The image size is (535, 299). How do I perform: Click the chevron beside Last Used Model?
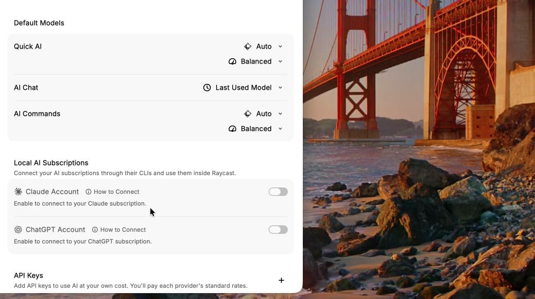pyautogui.click(x=280, y=88)
